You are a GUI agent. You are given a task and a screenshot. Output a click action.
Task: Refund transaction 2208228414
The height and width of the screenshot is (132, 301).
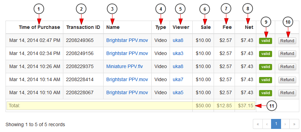tap(287, 80)
